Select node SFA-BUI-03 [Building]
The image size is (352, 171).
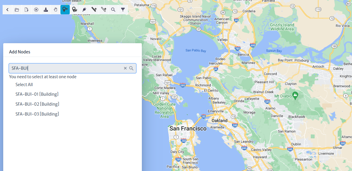point(37,114)
